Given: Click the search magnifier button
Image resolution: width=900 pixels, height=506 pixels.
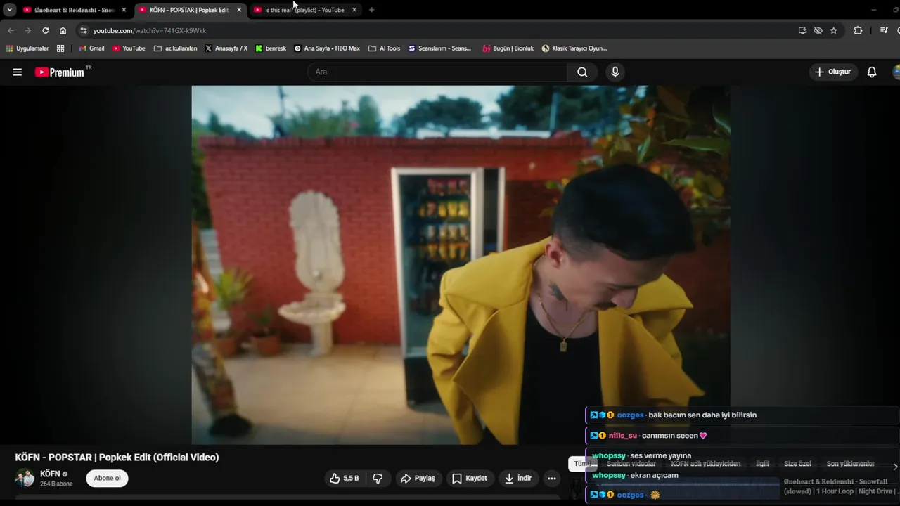Looking at the screenshot, I should [x=582, y=72].
